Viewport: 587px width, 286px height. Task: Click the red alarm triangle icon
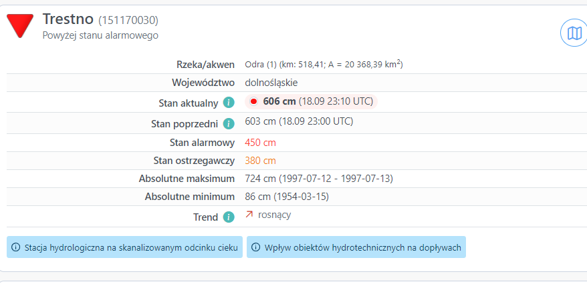[x=20, y=25]
